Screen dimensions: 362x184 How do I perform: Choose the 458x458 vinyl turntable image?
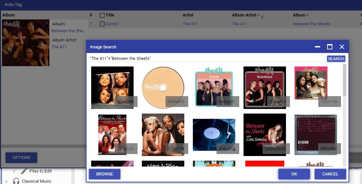pos(214,135)
